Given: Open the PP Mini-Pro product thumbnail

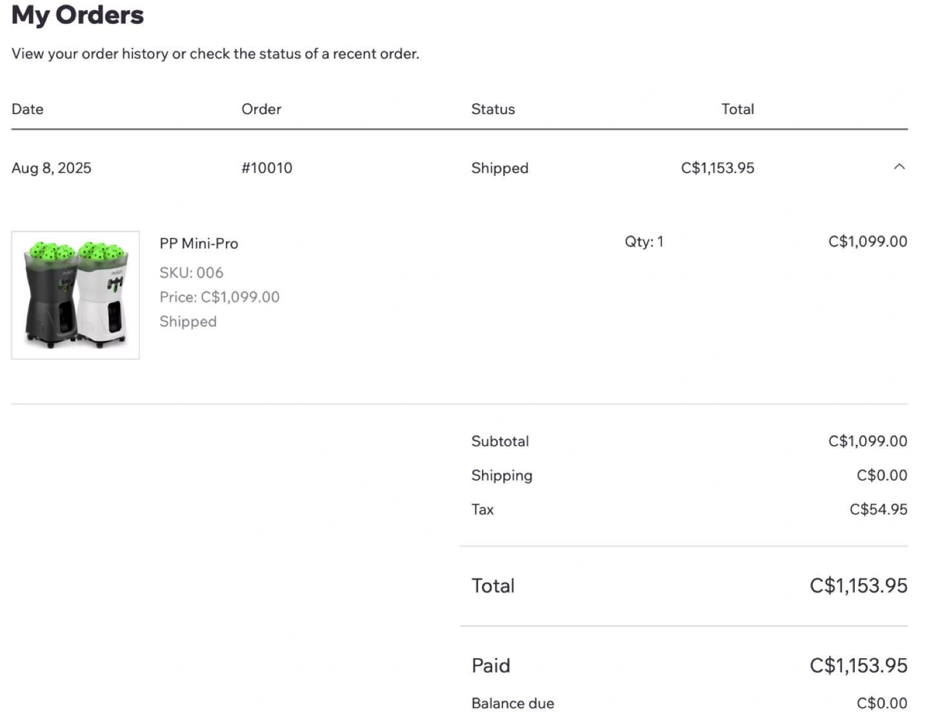Looking at the screenshot, I should click(x=75, y=295).
